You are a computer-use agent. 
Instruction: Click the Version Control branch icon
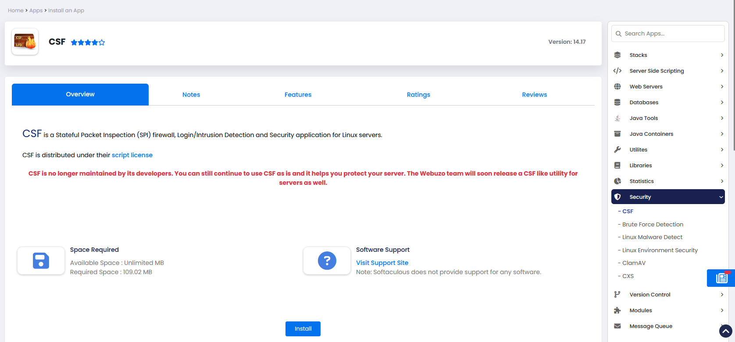click(617, 295)
